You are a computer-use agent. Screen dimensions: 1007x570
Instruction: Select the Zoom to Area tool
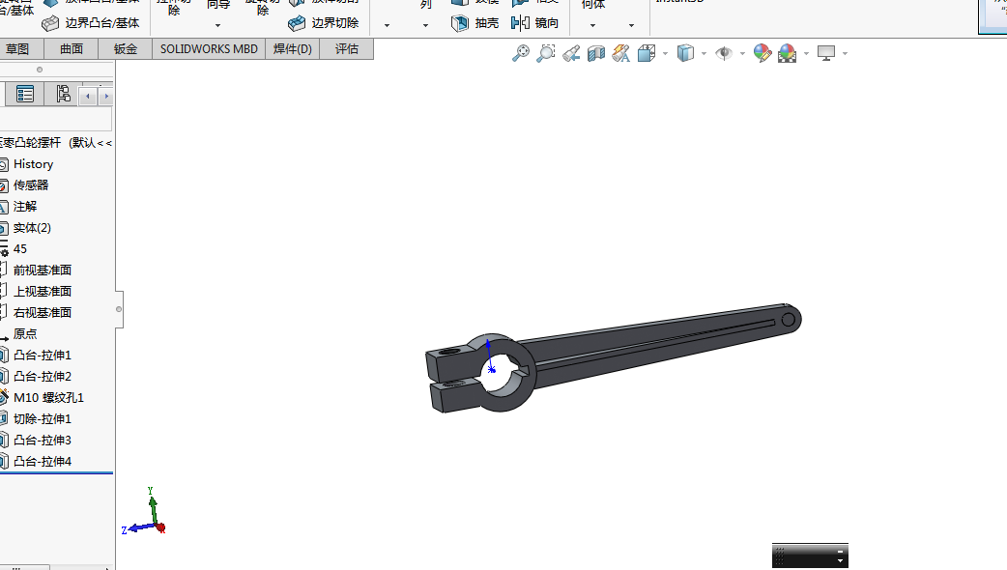pos(545,53)
